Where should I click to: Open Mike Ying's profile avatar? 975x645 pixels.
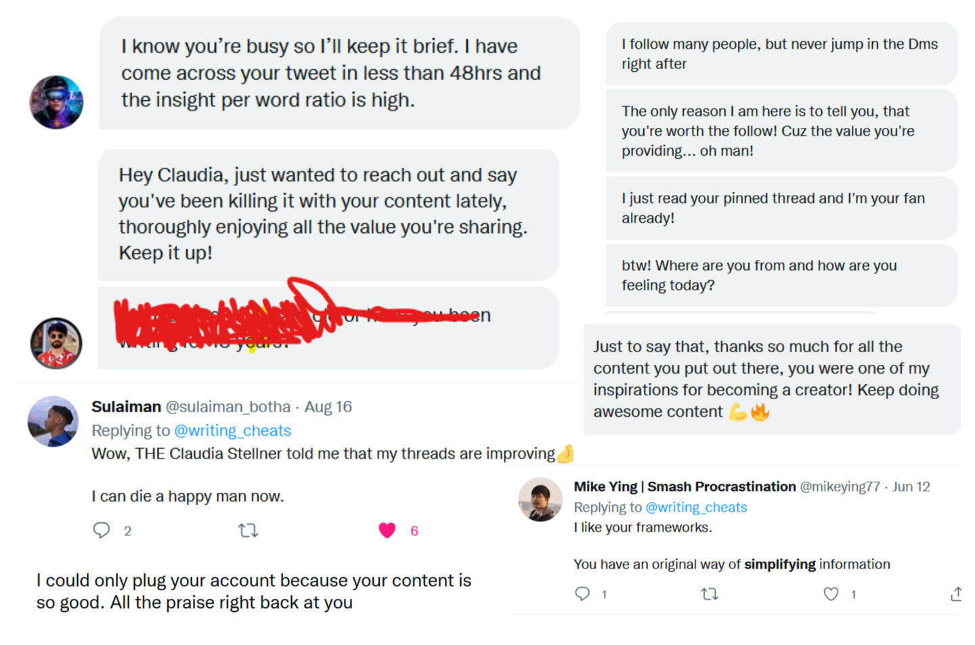(540, 499)
